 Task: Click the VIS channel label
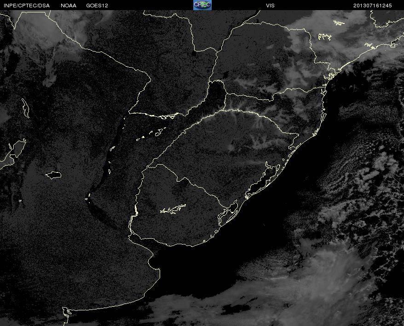[x=270, y=6]
